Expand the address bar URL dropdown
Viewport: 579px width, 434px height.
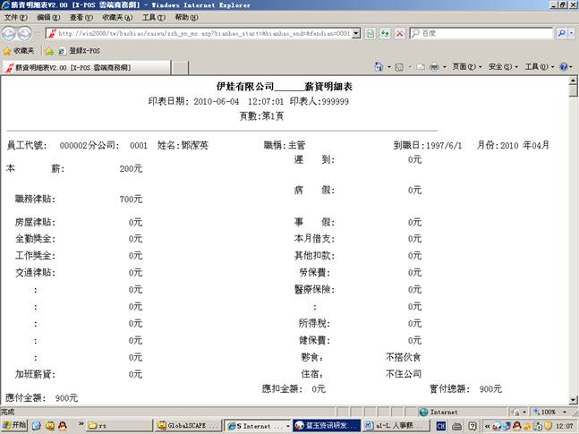356,33
